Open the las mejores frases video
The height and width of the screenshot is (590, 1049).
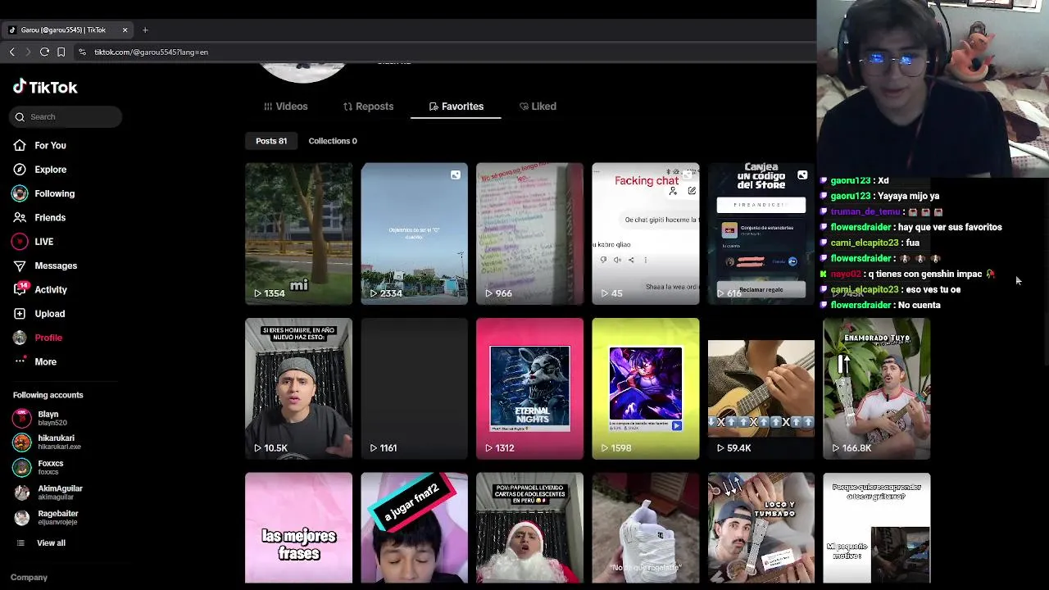(298, 528)
